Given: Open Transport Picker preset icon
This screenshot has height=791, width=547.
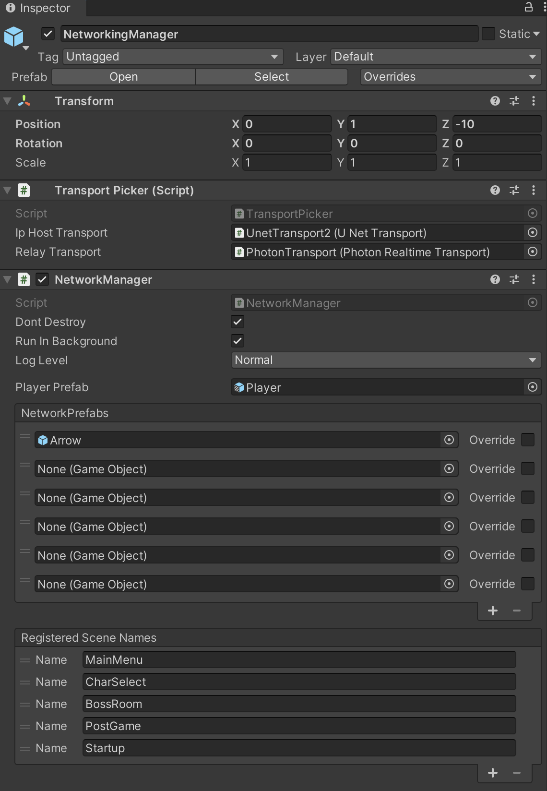Looking at the screenshot, I should (514, 190).
